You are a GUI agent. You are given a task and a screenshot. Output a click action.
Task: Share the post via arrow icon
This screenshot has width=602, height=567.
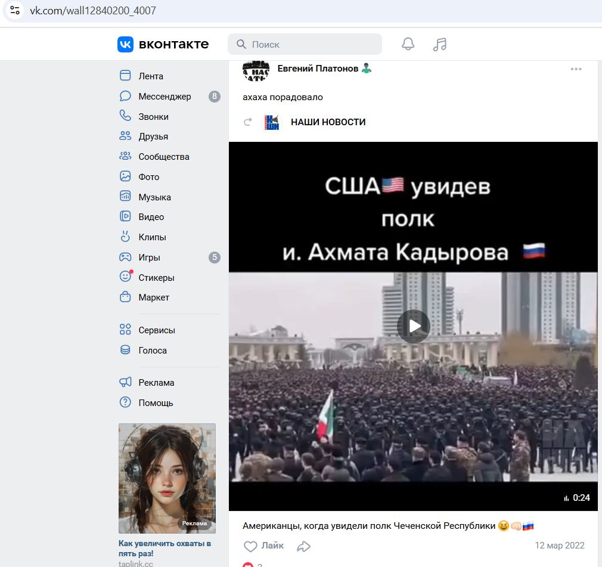[304, 546]
